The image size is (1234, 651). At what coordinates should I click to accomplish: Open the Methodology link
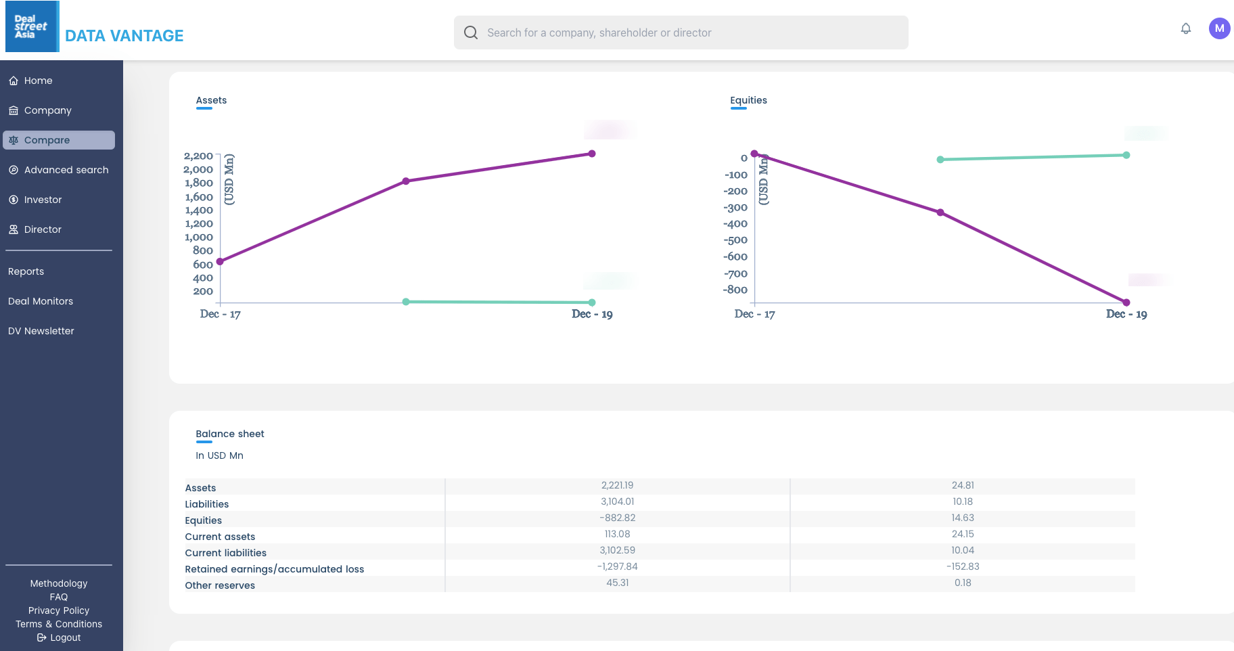[59, 583]
